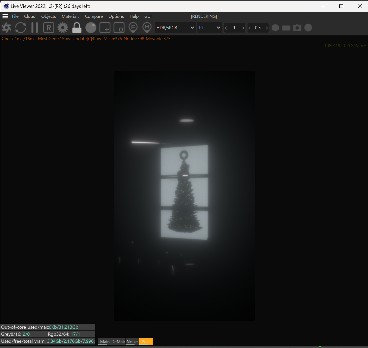Open the PT kernel dropdown
This screenshot has width=368, height=348.
point(210,28)
